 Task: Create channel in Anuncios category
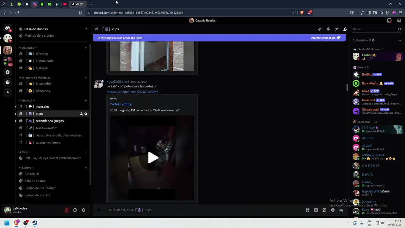[86, 48]
